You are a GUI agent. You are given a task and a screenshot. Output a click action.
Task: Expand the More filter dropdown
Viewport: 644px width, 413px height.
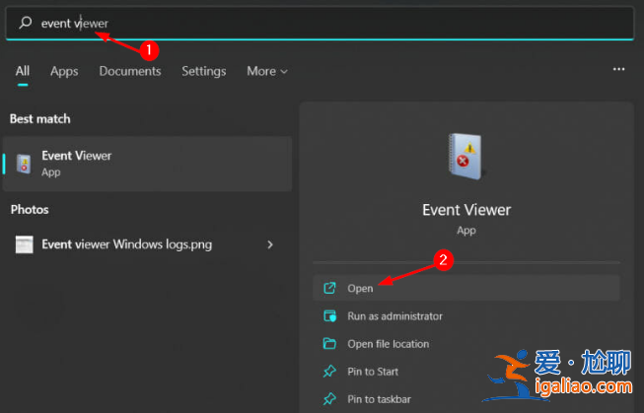(266, 71)
